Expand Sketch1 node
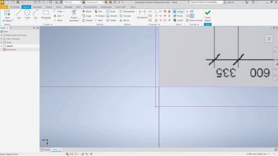 point(1,46)
